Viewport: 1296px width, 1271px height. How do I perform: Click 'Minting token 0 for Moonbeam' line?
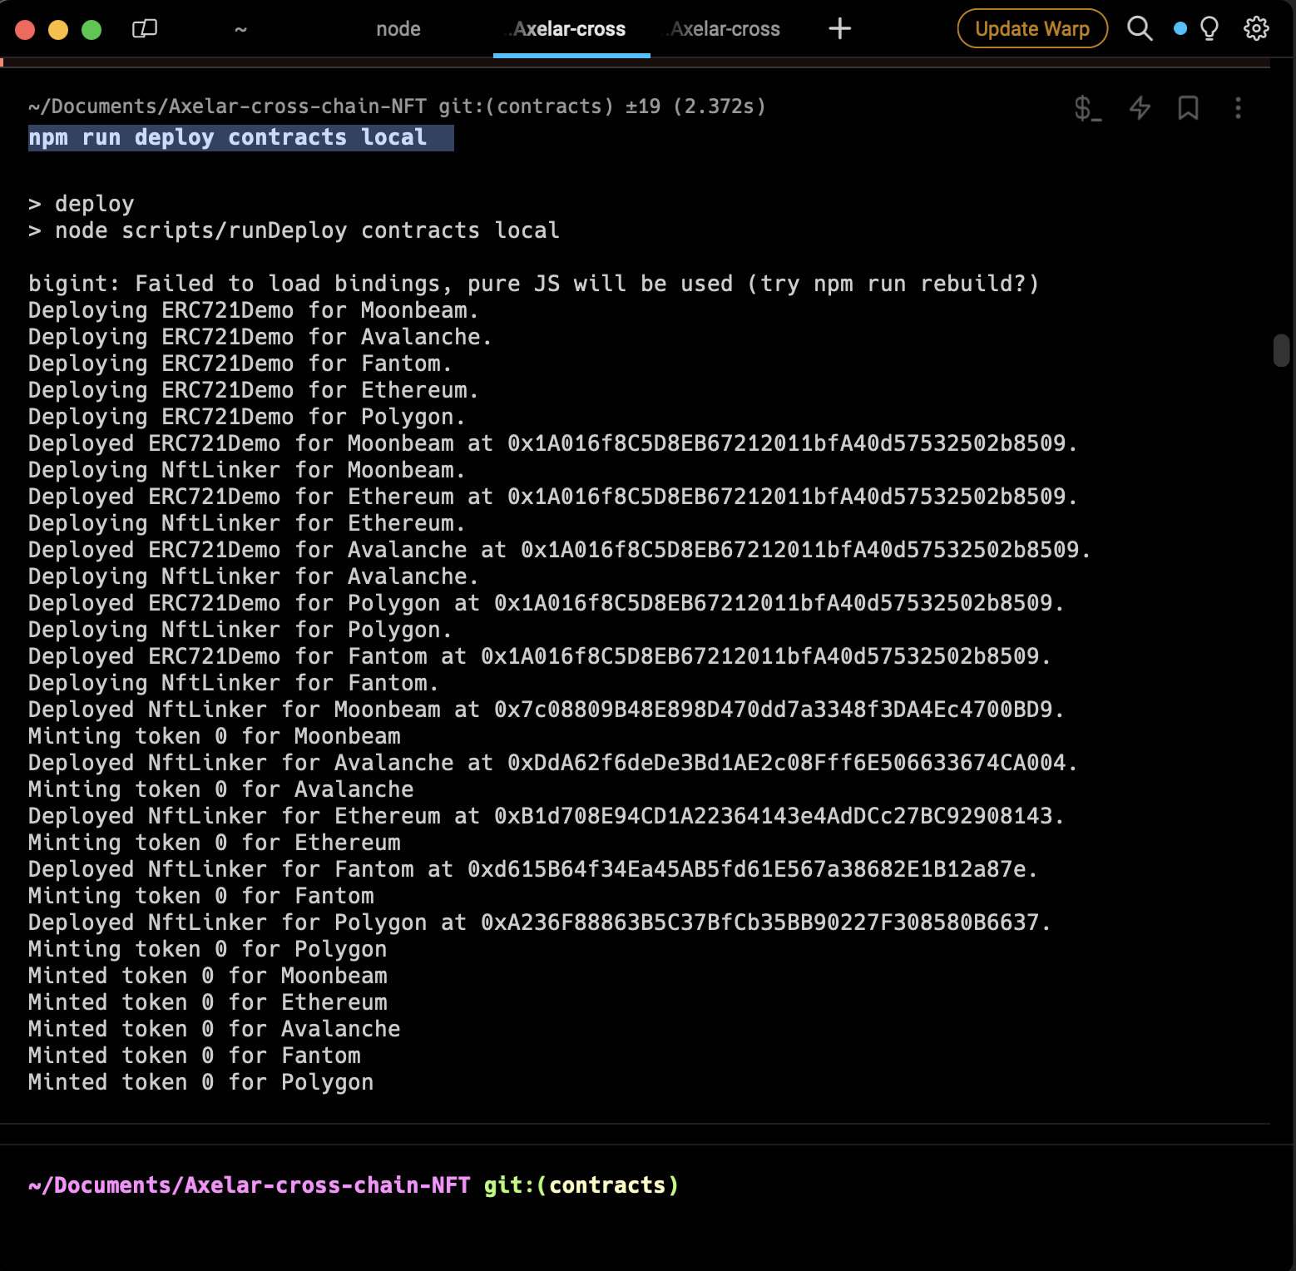(215, 736)
